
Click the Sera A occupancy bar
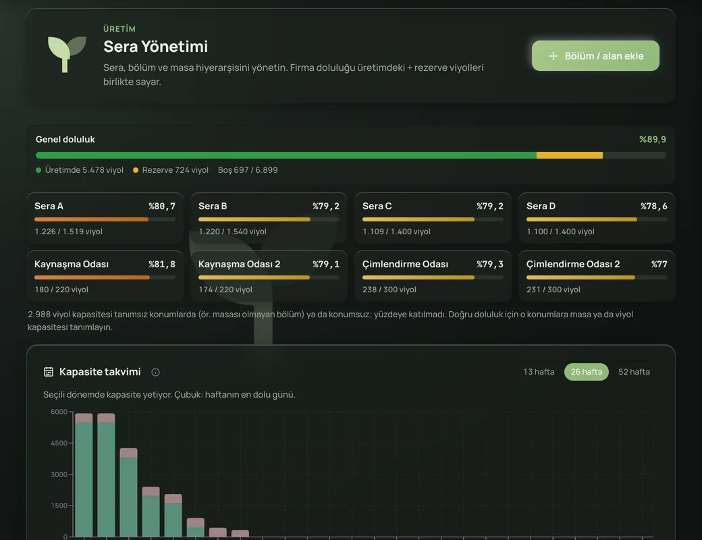tap(105, 219)
